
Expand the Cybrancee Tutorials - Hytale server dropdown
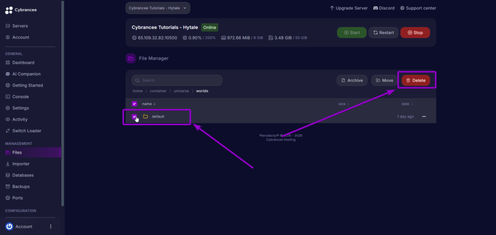pos(157,8)
